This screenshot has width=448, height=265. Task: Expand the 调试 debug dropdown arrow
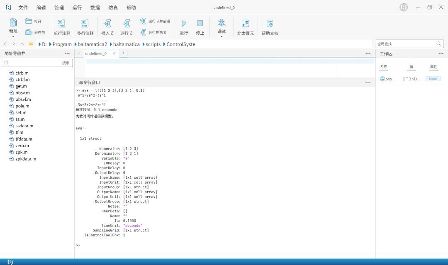[222, 37]
